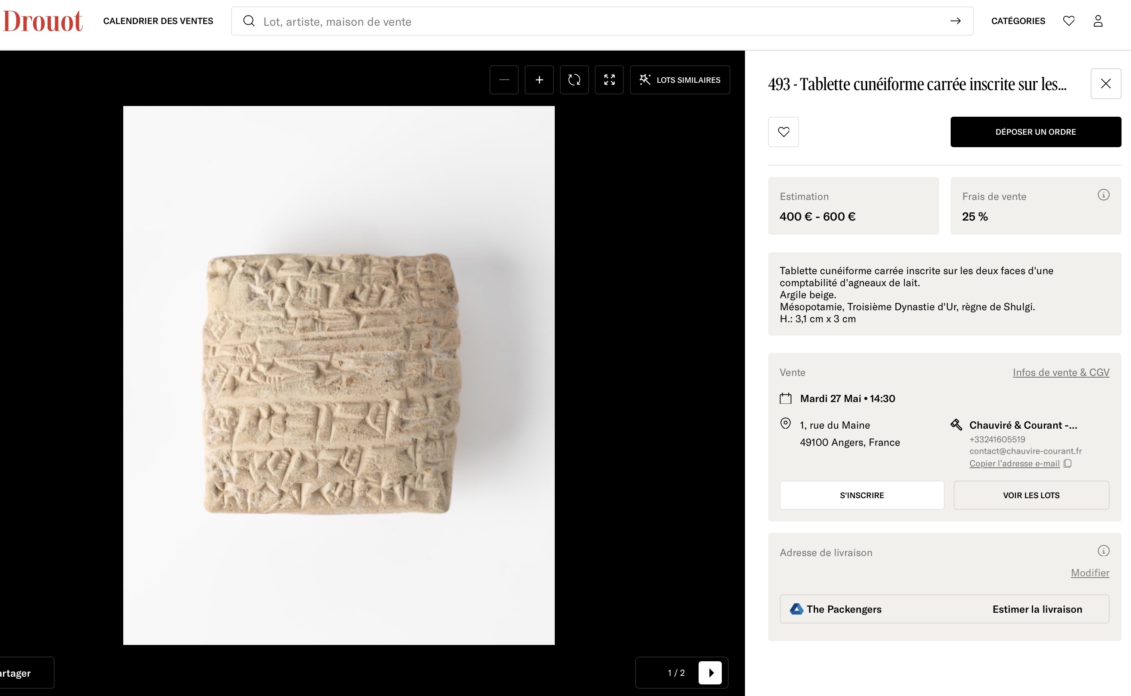Go to the next lot image

click(x=710, y=673)
